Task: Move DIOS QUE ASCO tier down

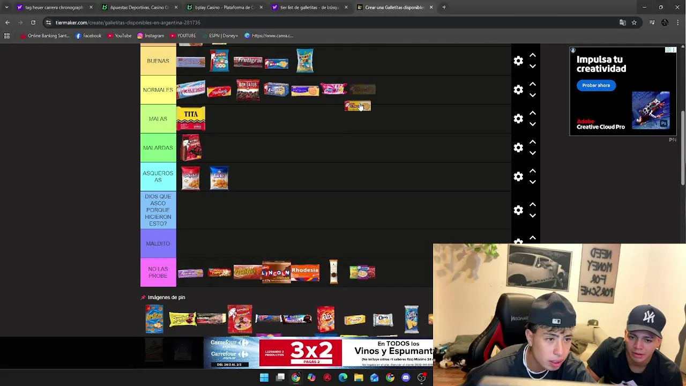Action: [x=533, y=216]
